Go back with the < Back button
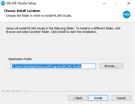 (x=78, y=98)
